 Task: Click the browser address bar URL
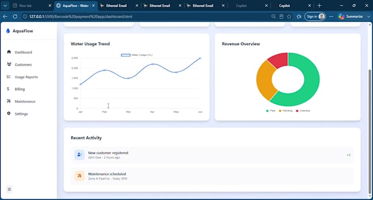tap(81, 16)
